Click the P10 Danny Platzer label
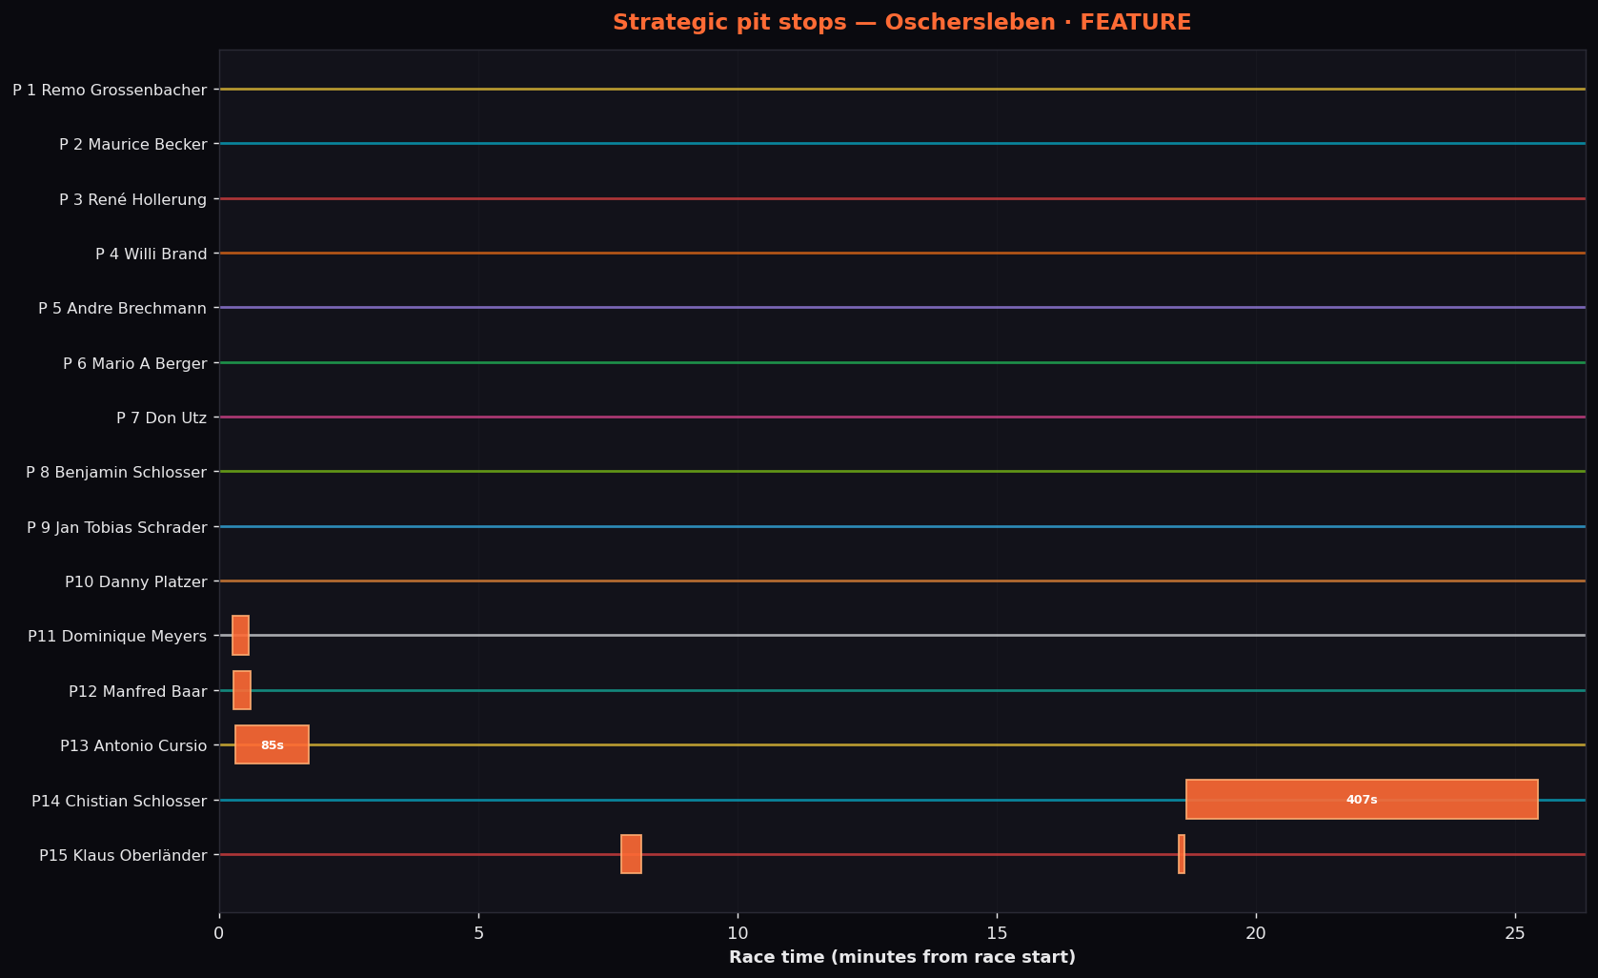The height and width of the screenshot is (978, 1598). [135, 582]
